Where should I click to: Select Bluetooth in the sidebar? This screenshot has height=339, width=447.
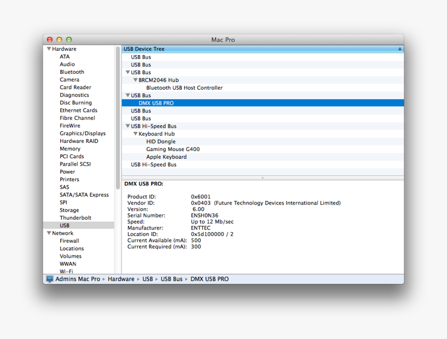[x=72, y=72]
